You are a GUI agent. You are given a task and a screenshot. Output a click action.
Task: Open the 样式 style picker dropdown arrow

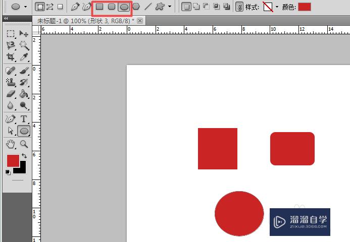(277, 7)
